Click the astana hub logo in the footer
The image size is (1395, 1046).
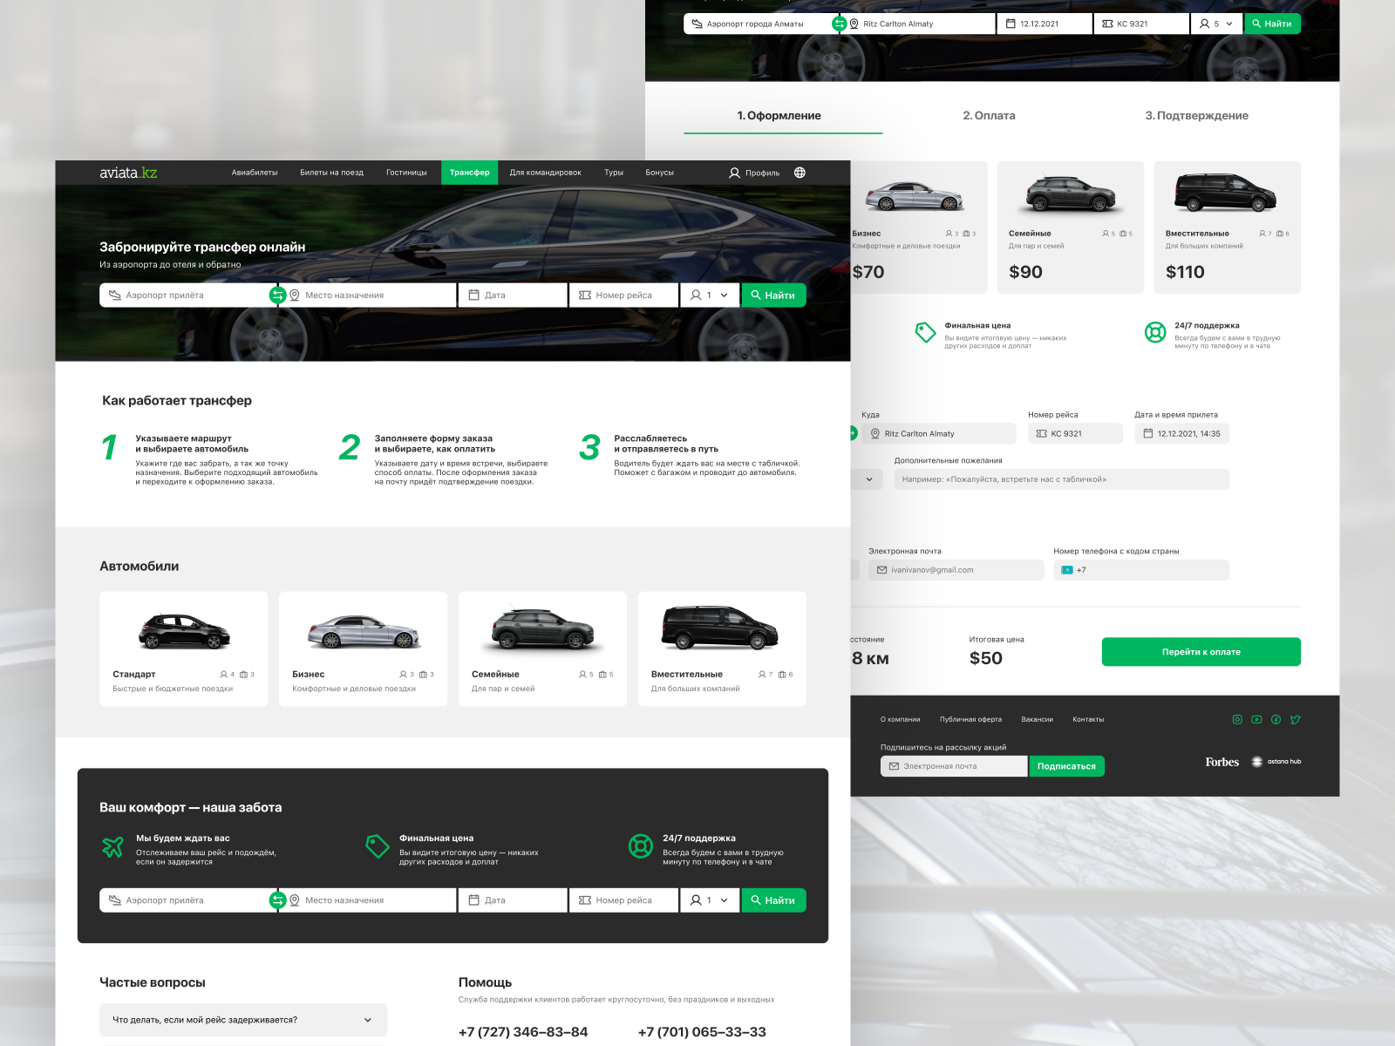click(1276, 761)
